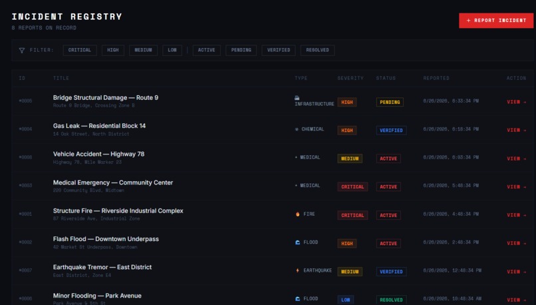Screen dimensions: 536x305
Task: Toggle the RESOLVED status filter
Action: click(317, 50)
